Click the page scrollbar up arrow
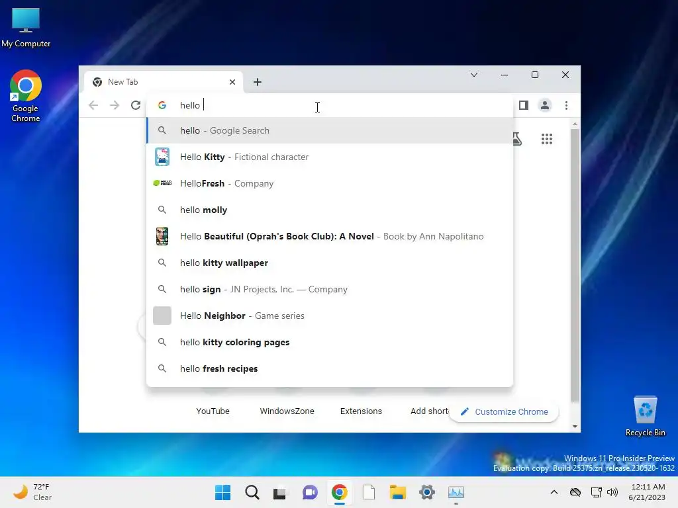Viewport: 678px width, 508px height. (575, 124)
